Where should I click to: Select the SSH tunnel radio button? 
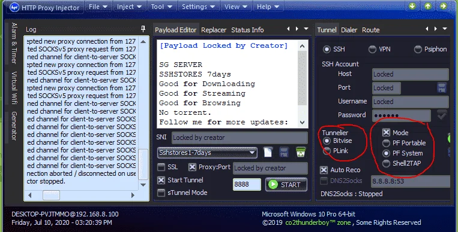pos(327,50)
